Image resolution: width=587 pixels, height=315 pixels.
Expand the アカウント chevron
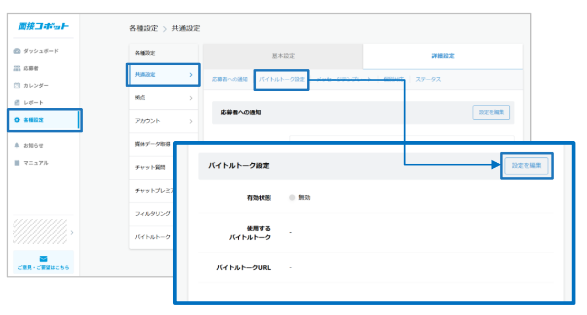tap(191, 121)
